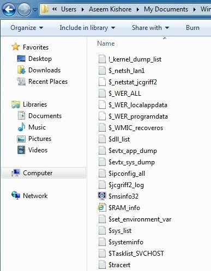Click the Desktop icon in Favorites
211x271 pixels.
(21, 59)
